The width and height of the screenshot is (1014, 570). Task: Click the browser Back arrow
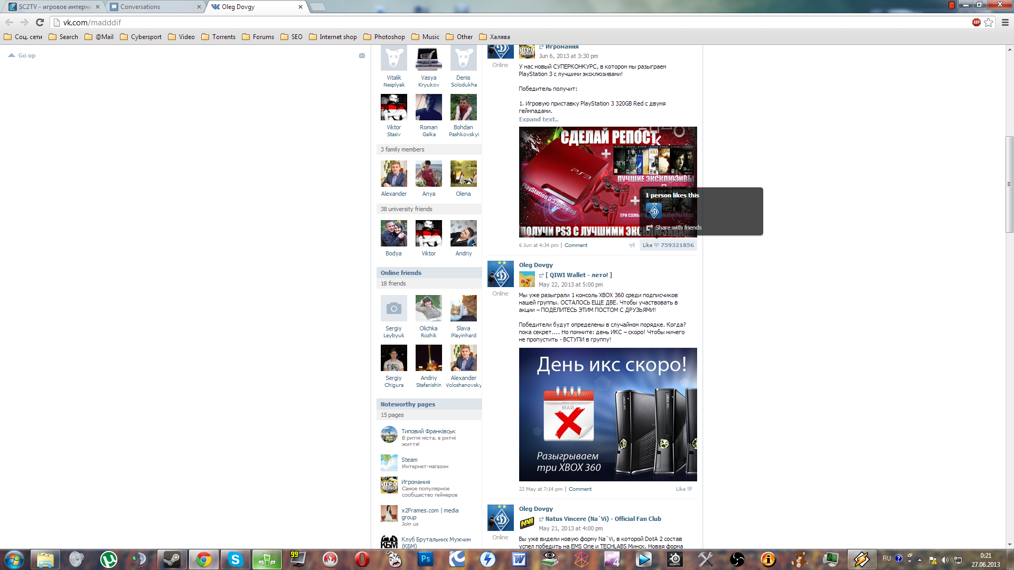pyautogui.click(x=9, y=22)
